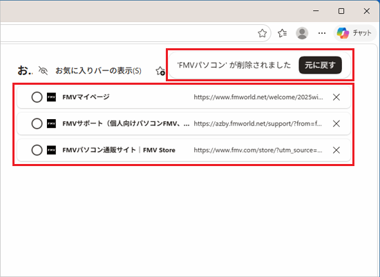Click the azby.fmworld.net/support URL text
This screenshot has height=277, width=380.
point(258,124)
